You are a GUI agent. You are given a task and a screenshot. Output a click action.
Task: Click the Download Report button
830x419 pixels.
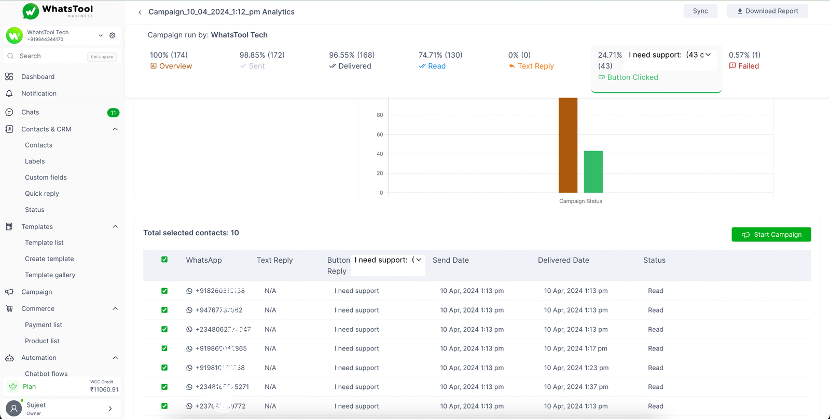(x=767, y=11)
